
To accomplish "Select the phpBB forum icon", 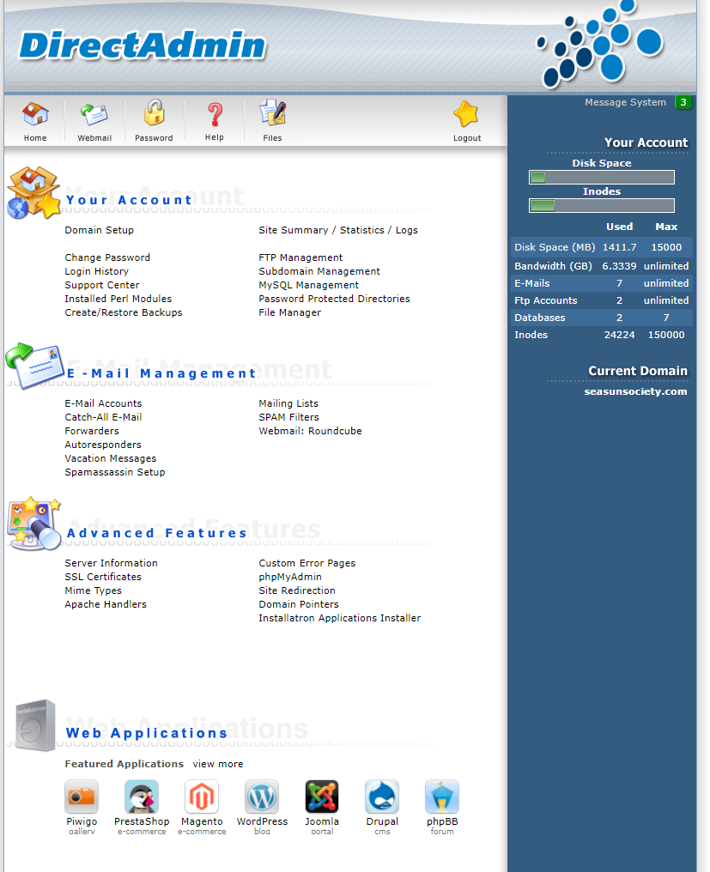I will tap(442, 796).
